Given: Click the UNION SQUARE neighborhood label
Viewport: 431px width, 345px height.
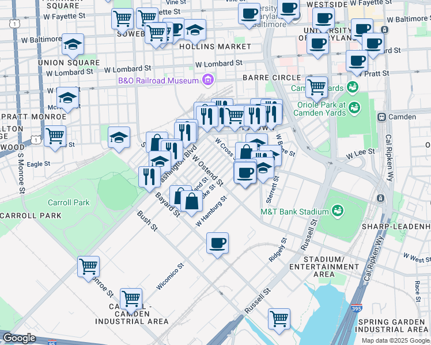Looking at the screenshot, I should (69, 63).
